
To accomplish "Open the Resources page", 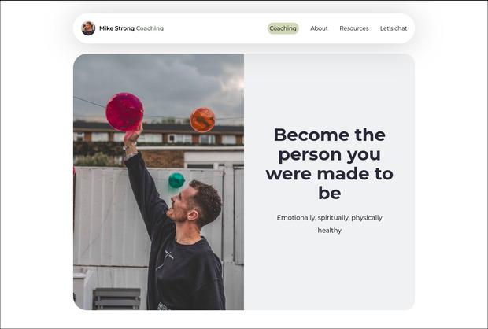I will tap(354, 28).
